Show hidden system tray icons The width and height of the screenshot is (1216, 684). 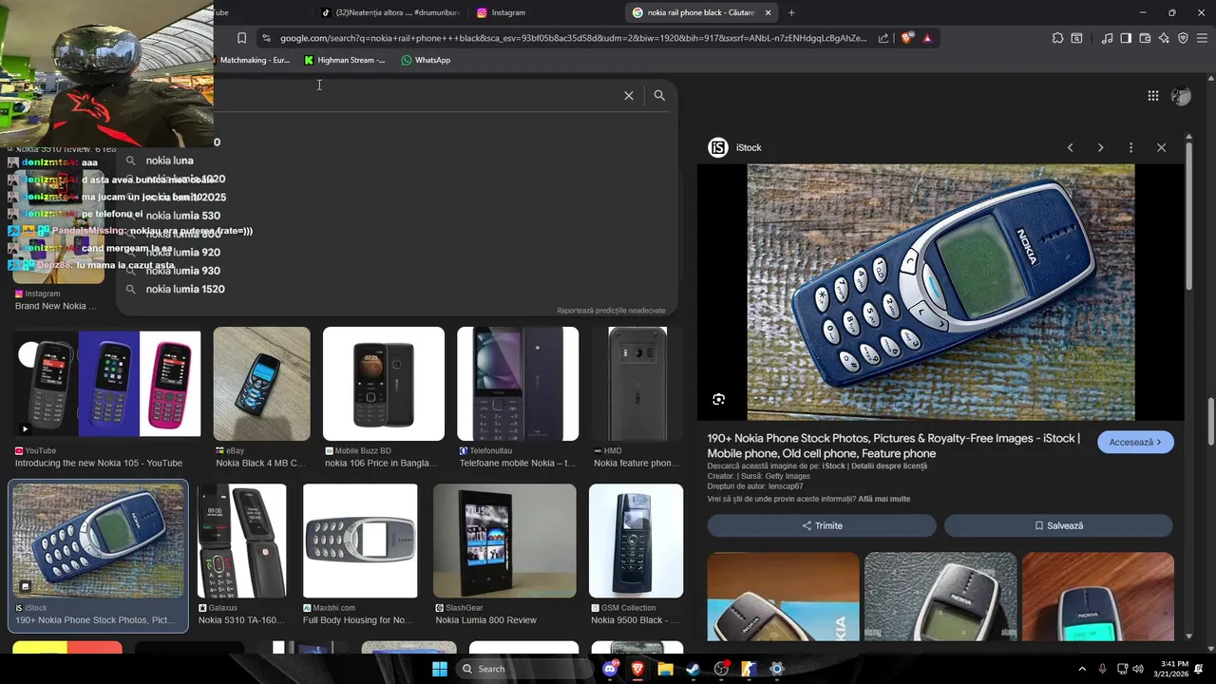point(1081,669)
